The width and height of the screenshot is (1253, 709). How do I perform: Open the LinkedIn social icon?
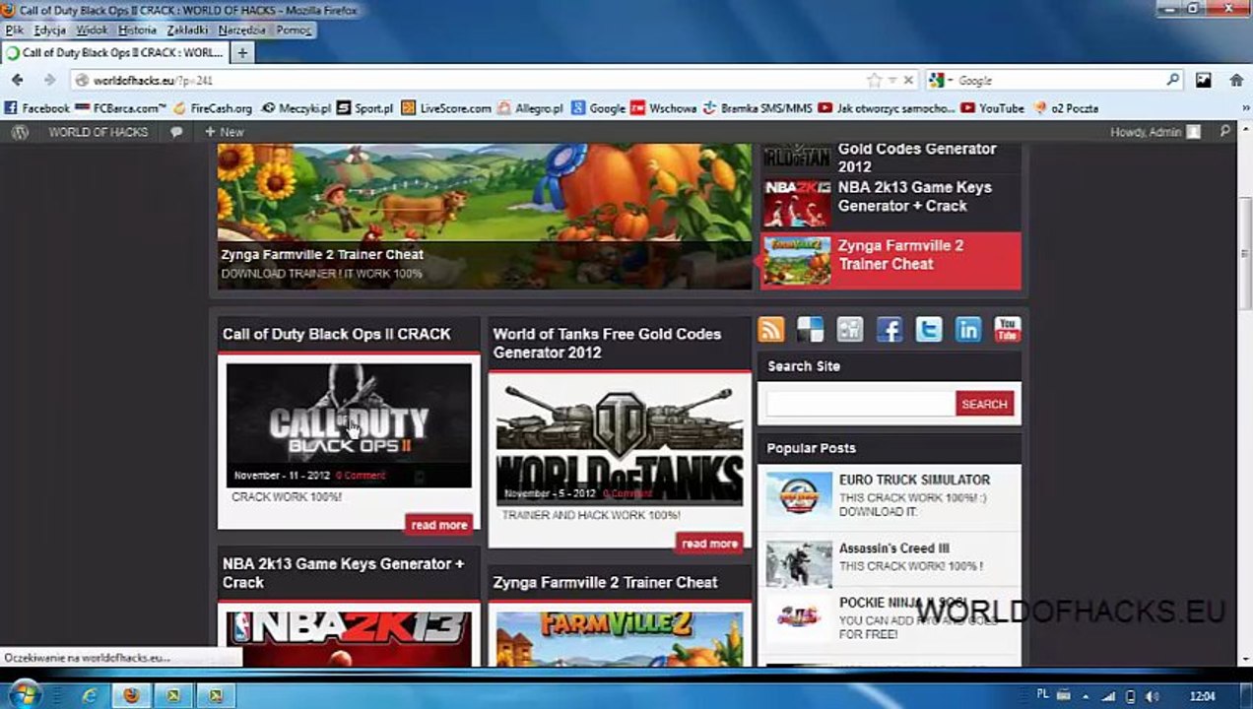[968, 329]
